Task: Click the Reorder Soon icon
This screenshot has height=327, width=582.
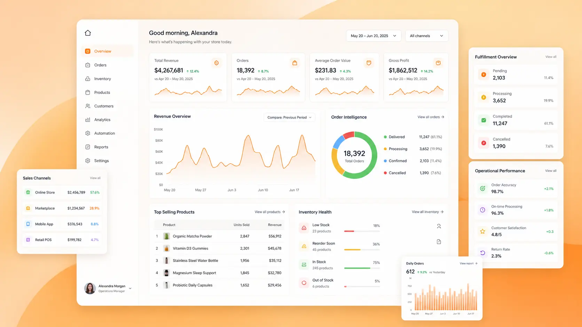Action: click(x=304, y=246)
